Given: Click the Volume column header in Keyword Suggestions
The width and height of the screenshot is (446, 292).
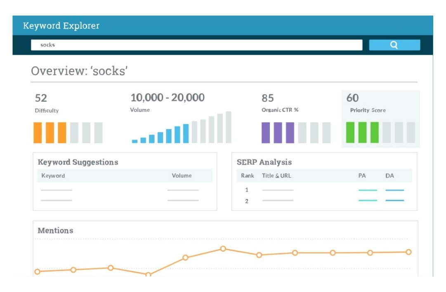Looking at the screenshot, I should 182,175.
